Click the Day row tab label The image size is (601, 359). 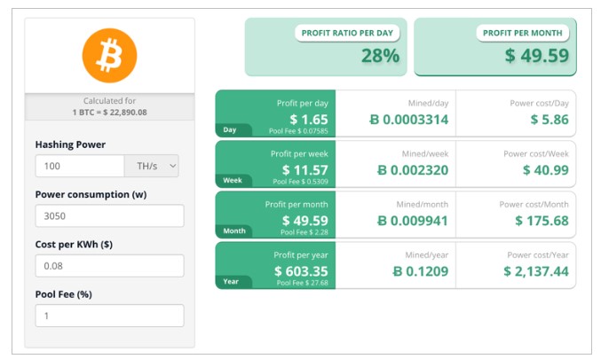coord(231,129)
